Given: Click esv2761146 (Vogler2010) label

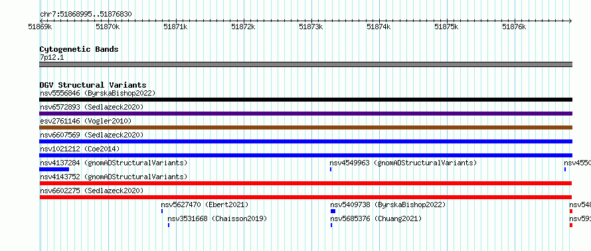Looking at the screenshot, I should tap(86, 121).
